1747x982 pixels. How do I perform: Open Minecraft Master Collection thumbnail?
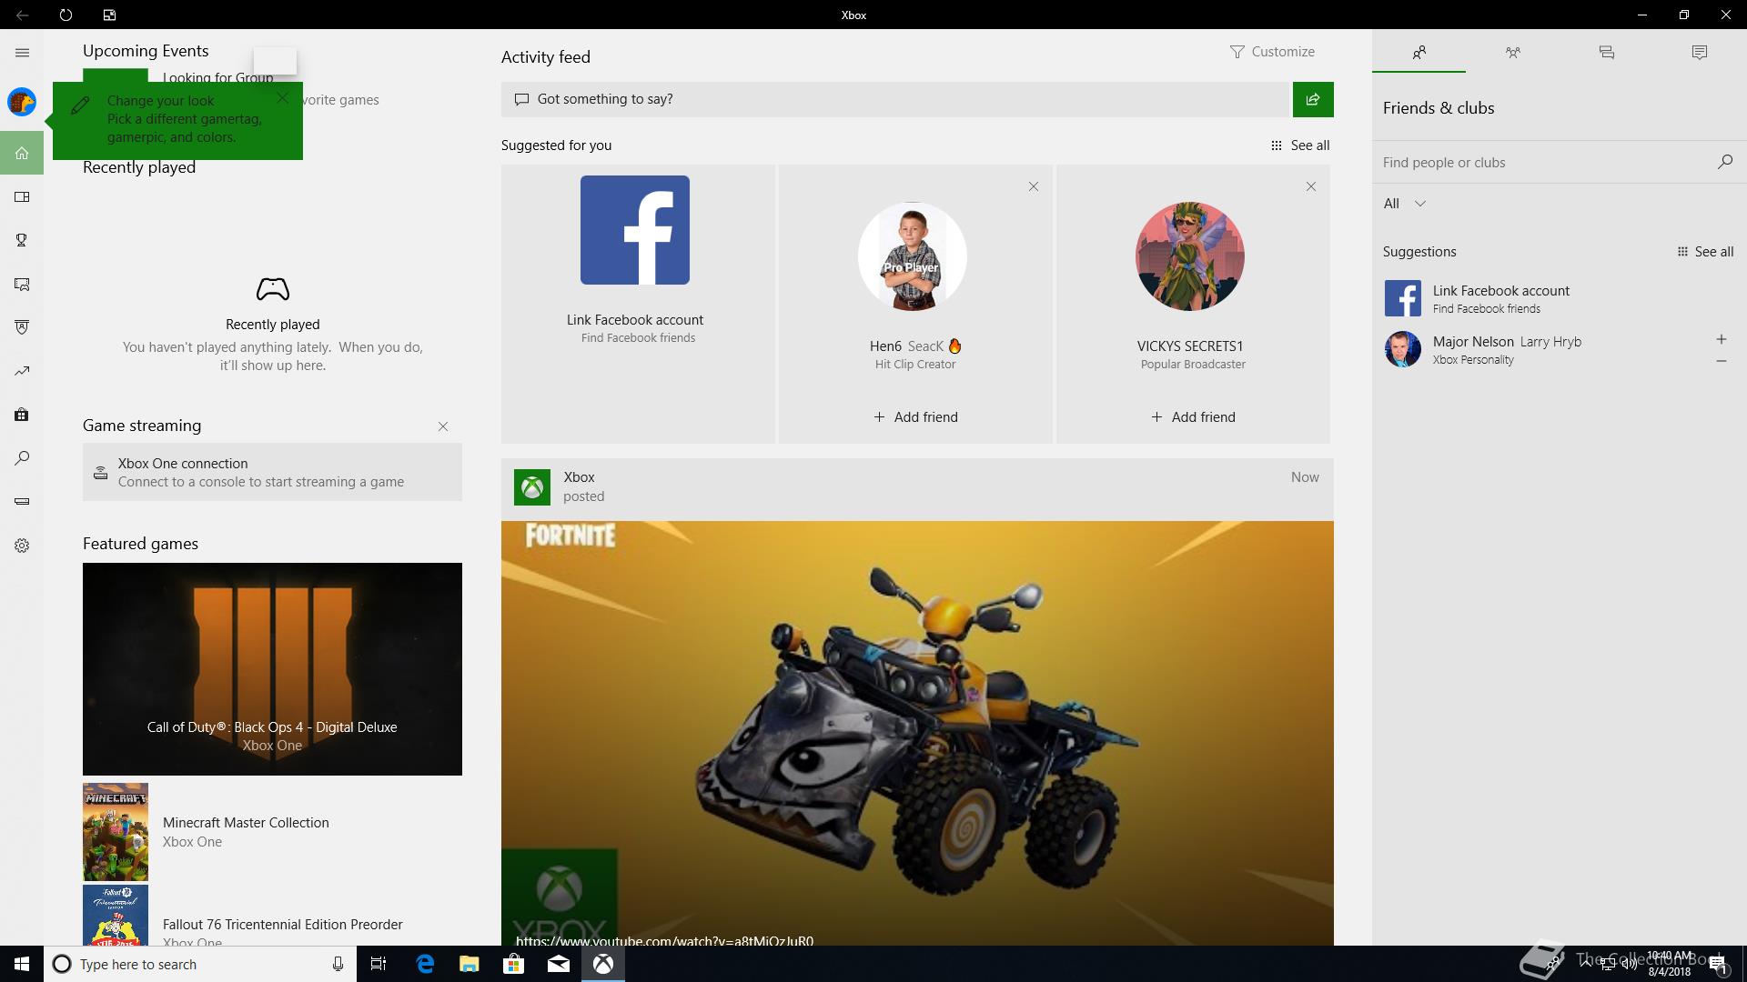(x=116, y=832)
